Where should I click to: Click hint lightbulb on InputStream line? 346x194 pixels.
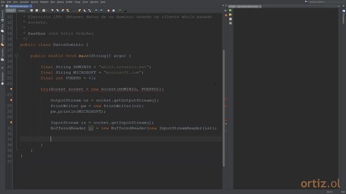coord(11,122)
